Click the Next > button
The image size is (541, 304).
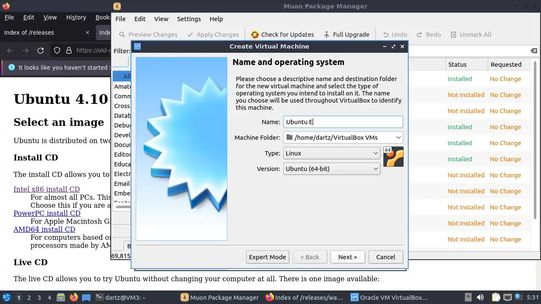[347, 257]
